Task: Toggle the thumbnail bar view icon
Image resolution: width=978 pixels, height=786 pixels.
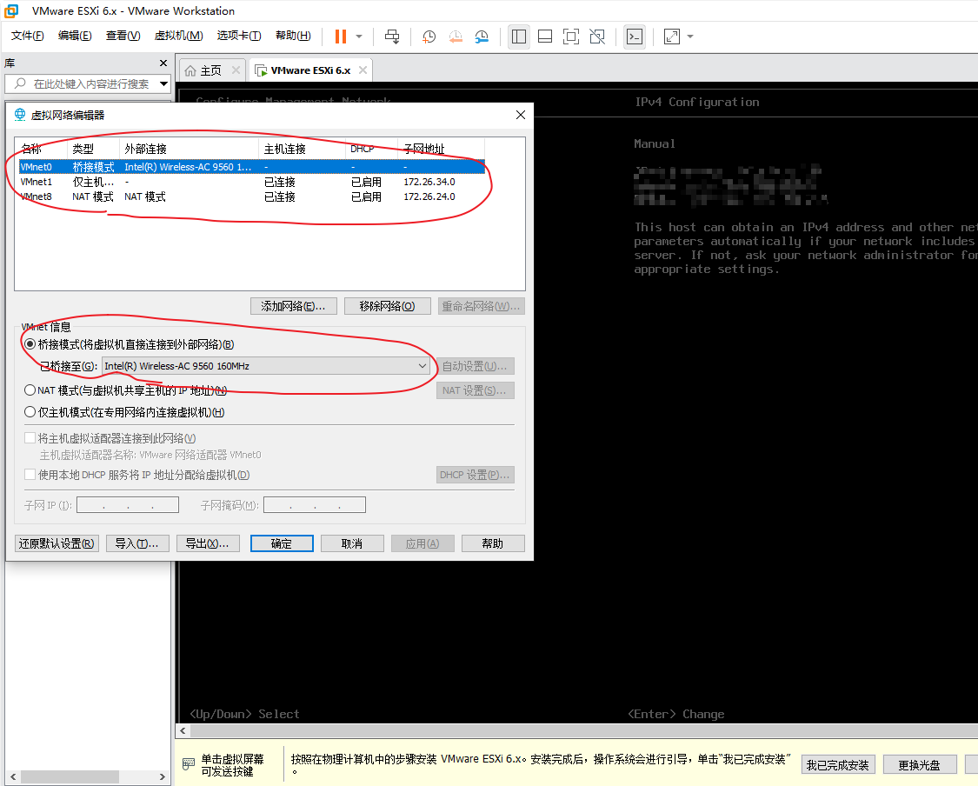Action: coord(545,37)
